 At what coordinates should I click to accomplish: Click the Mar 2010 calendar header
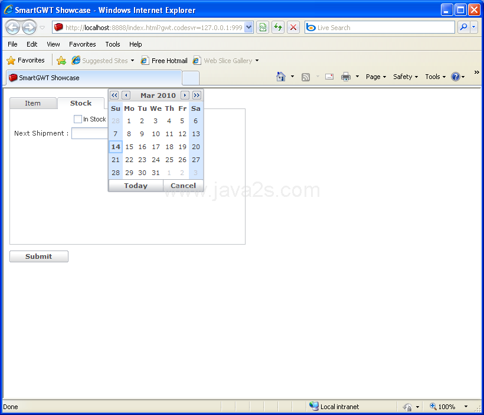[x=158, y=95]
